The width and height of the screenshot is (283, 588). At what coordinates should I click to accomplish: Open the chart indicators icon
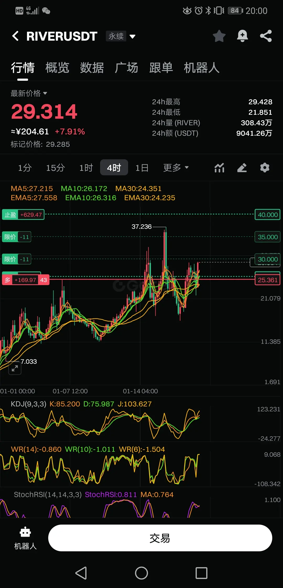coord(219,168)
